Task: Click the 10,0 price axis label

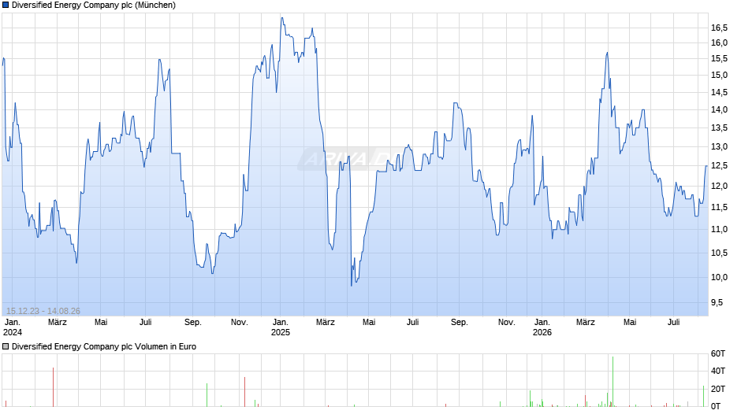Action: (x=719, y=277)
